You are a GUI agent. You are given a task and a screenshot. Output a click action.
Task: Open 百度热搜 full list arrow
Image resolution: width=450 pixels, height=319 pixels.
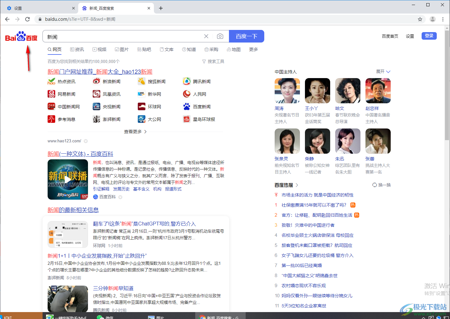pyautogui.click(x=297, y=185)
